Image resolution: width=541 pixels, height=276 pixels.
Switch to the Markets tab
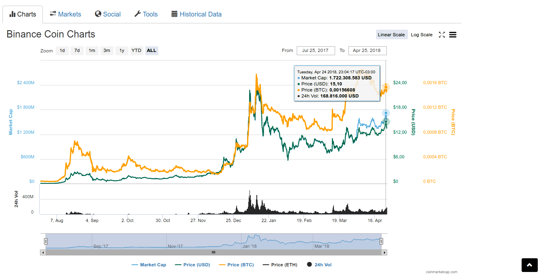click(x=65, y=14)
